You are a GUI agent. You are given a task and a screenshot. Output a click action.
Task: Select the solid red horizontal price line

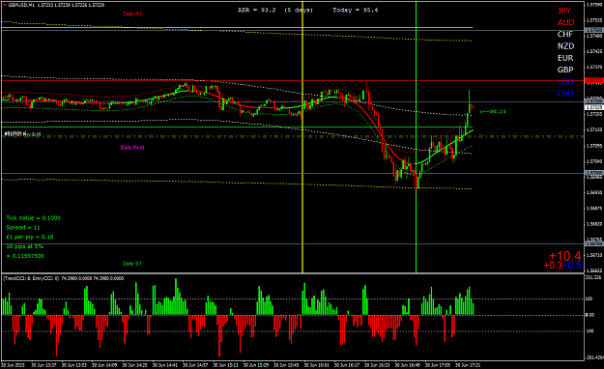click(x=293, y=81)
